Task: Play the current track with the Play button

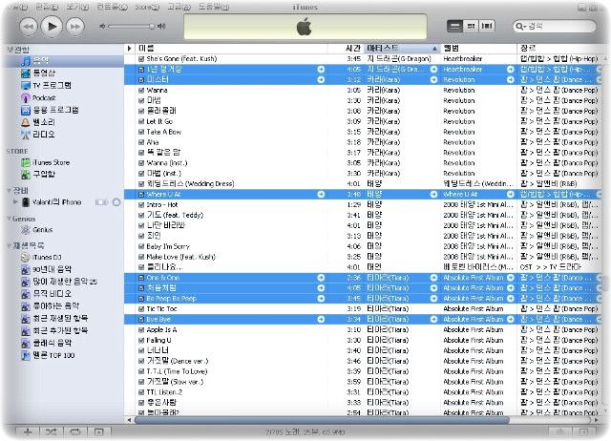Action: pos(52,26)
